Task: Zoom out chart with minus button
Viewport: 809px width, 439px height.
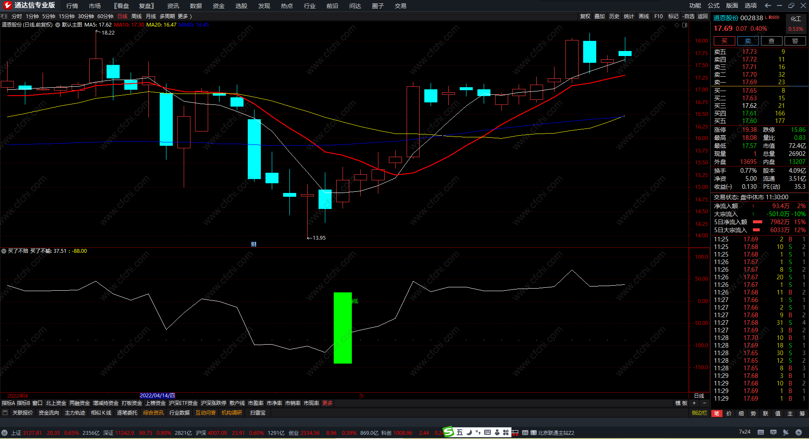Action: click(704, 403)
